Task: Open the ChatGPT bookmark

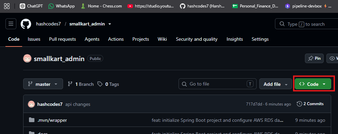Action: (31, 6)
